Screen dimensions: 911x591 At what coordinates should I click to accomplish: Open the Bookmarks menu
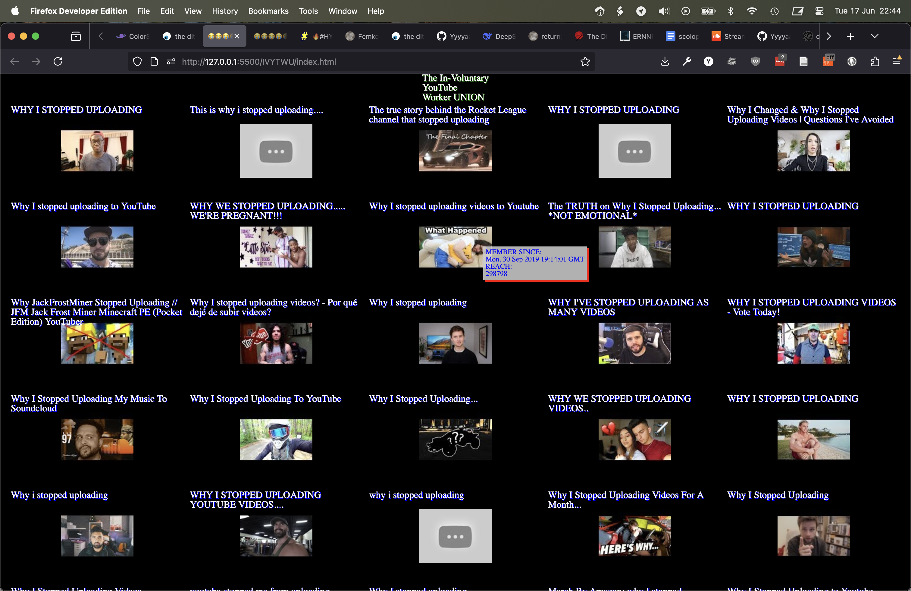click(x=268, y=11)
